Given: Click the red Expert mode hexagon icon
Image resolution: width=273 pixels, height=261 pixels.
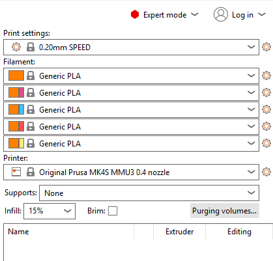Looking at the screenshot, I should (135, 14).
